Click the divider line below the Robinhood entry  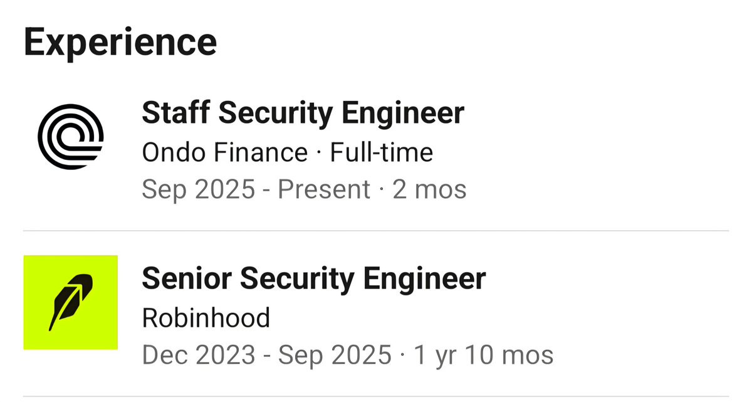pos(376,396)
